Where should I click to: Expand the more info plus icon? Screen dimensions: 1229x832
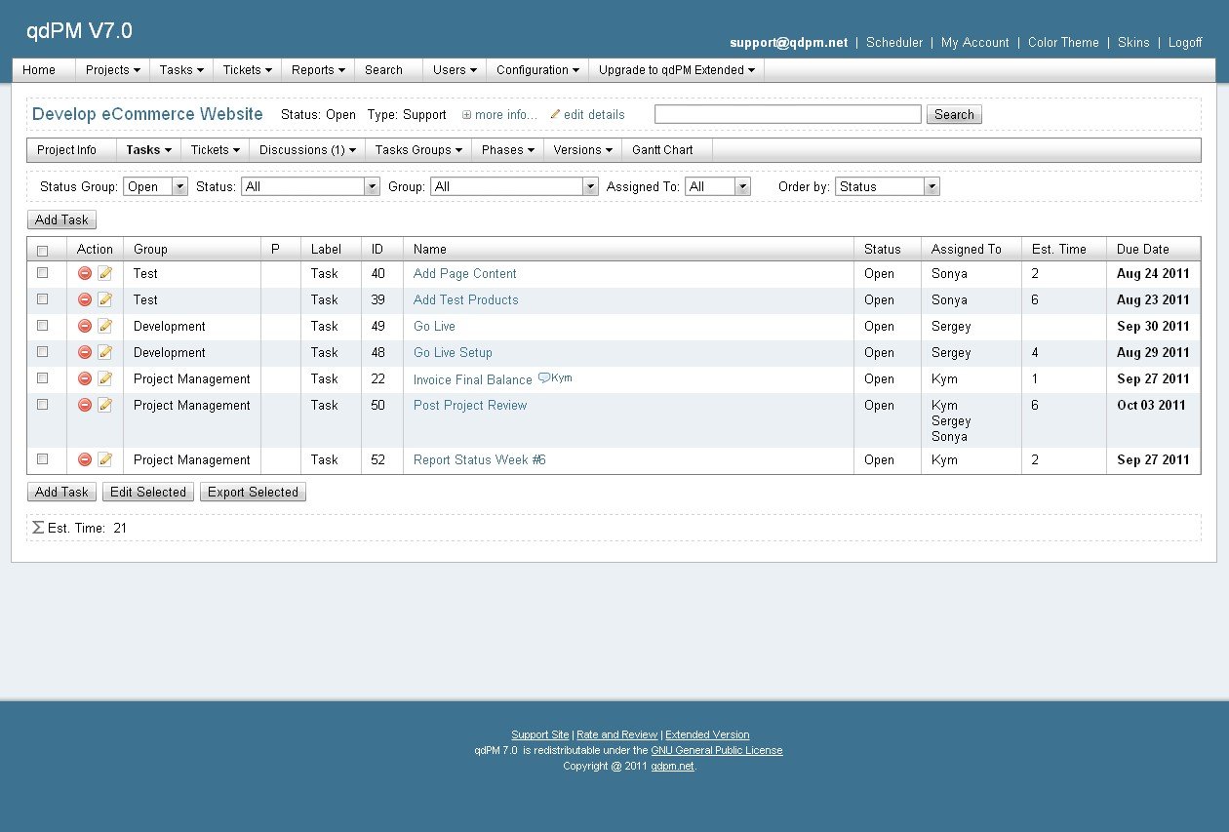466,115
